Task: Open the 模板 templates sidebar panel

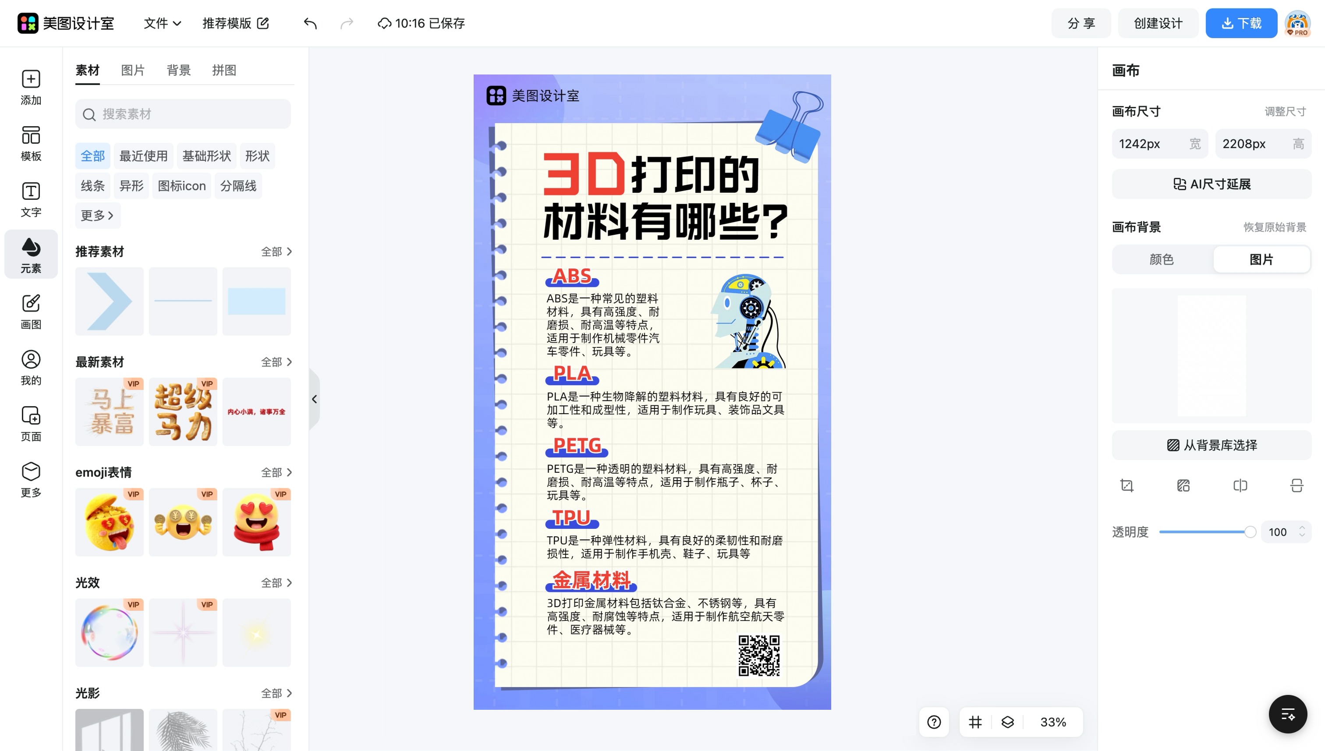Action: point(31,143)
